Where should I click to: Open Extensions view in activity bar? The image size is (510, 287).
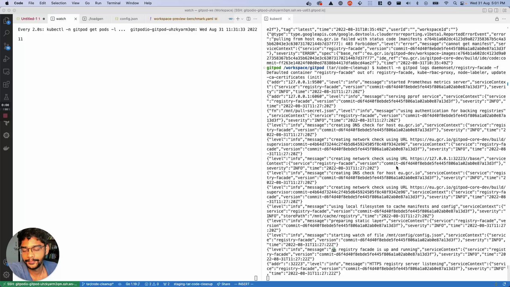pyautogui.click(x=6, y=85)
